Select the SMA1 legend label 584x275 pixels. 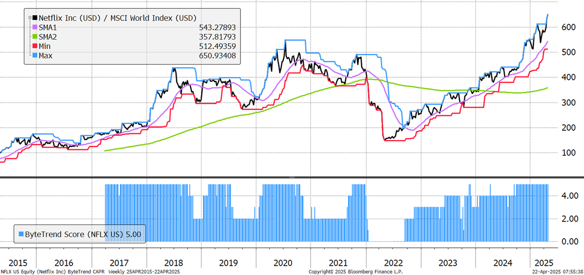49,27
